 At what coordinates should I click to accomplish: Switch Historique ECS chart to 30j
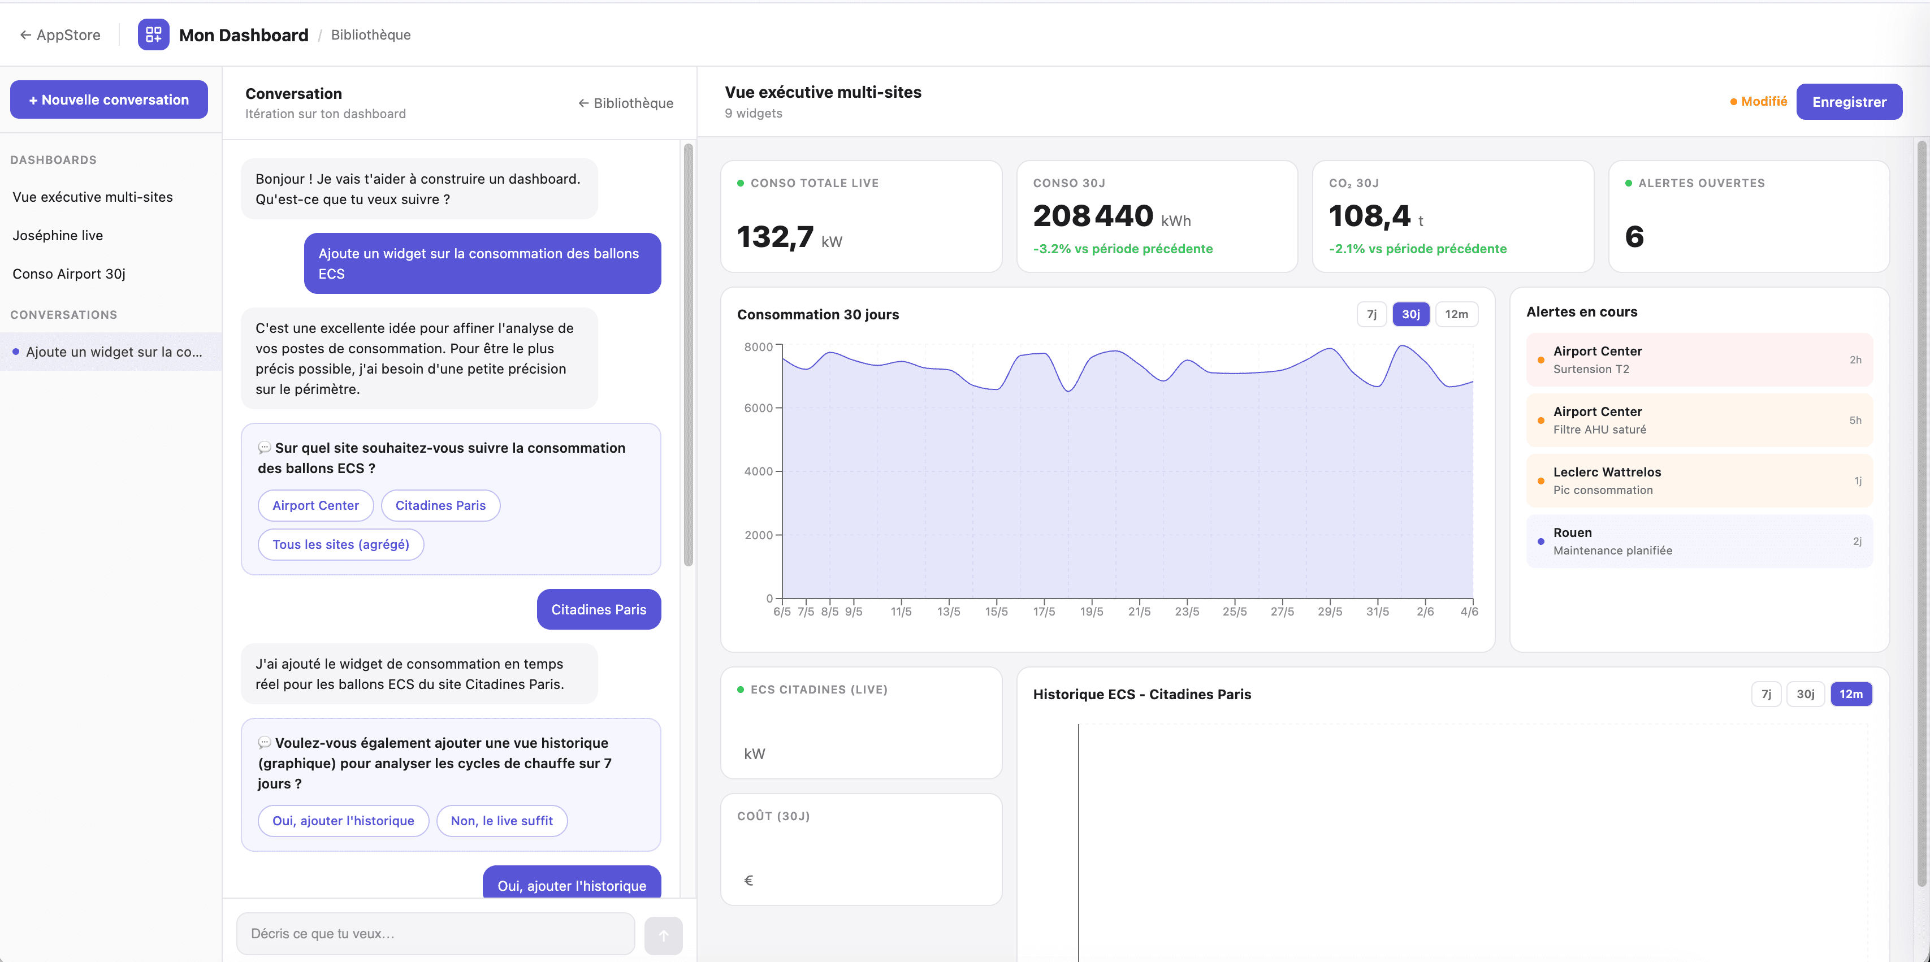coord(1805,694)
